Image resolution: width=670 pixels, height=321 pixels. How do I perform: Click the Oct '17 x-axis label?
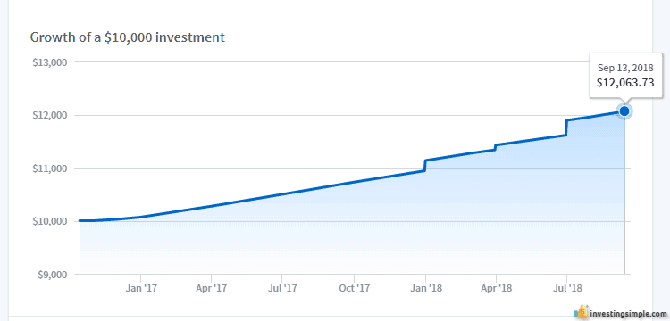click(355, 288)
